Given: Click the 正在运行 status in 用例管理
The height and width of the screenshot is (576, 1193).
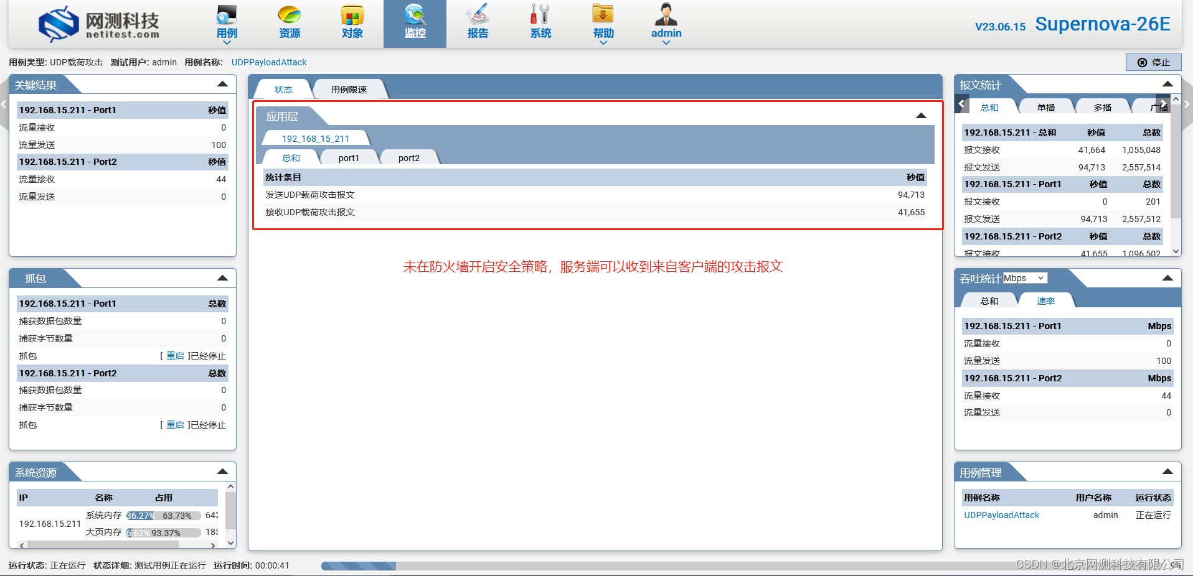Looking at the screenshot, I should pos(1153,515).
